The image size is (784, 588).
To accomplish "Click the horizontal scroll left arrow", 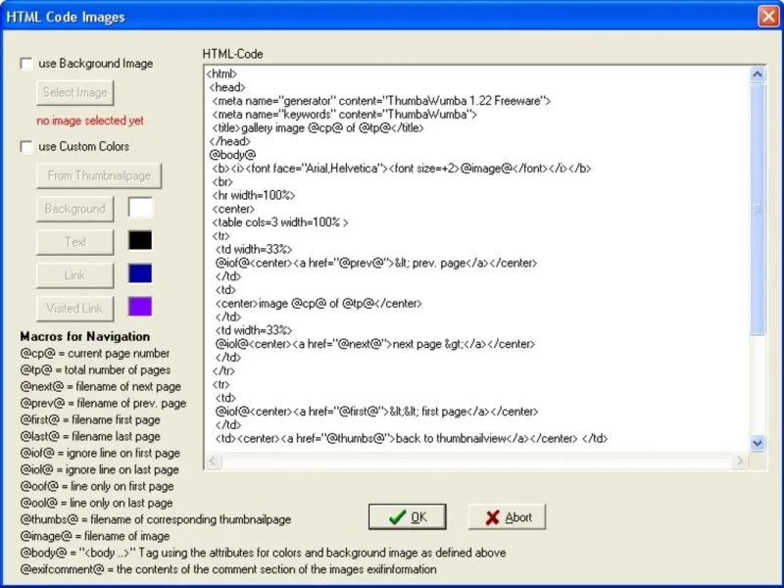I will [213, 461].
